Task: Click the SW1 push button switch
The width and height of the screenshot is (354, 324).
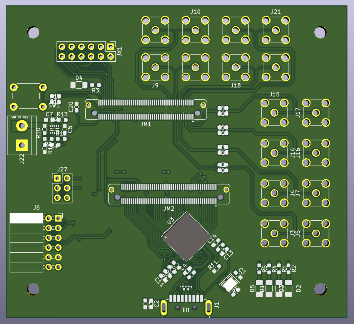Action: coord(28,97)
